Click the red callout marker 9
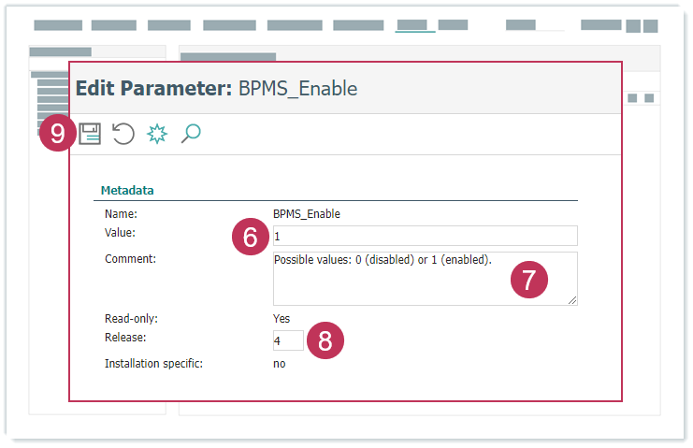This screenshot has width=693, height=448. [59, 134]
